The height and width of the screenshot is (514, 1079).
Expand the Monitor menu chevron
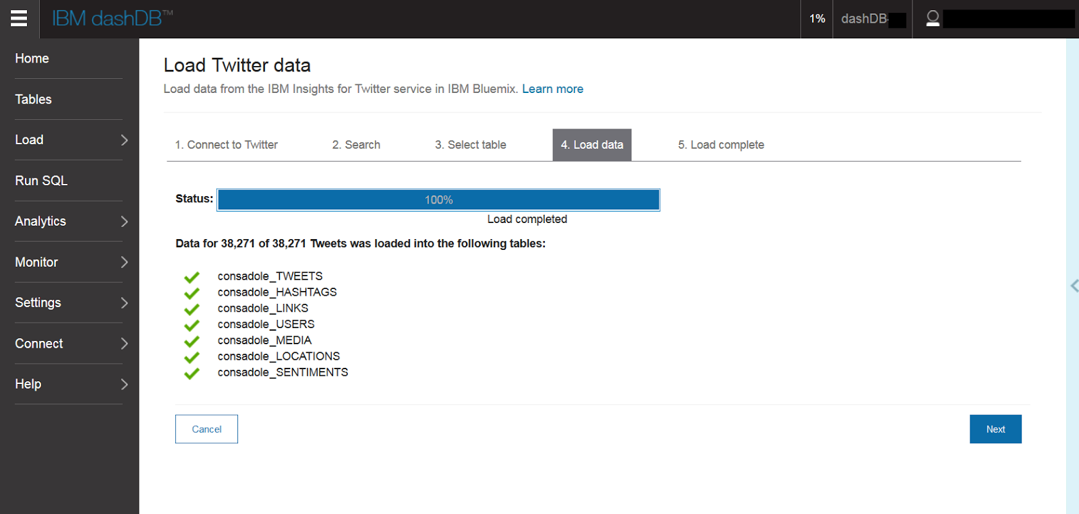[124, 262]
